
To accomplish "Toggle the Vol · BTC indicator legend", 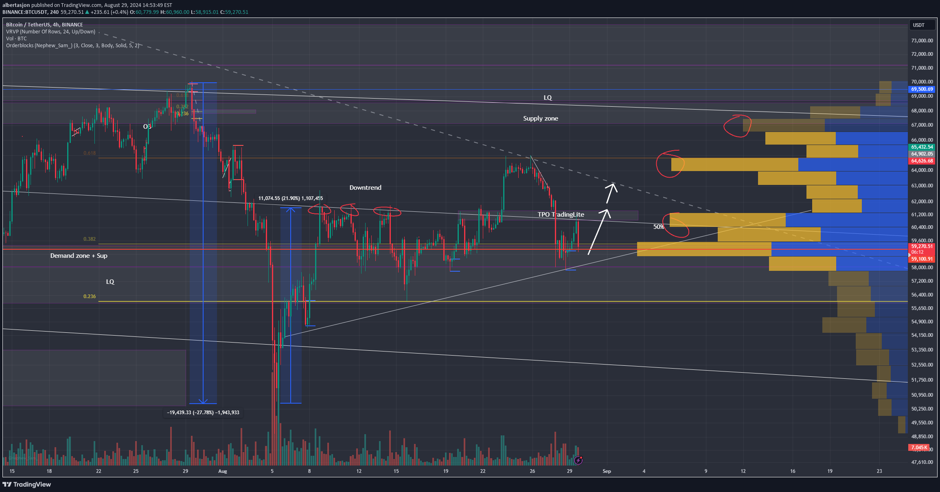I will click(16, 39).
